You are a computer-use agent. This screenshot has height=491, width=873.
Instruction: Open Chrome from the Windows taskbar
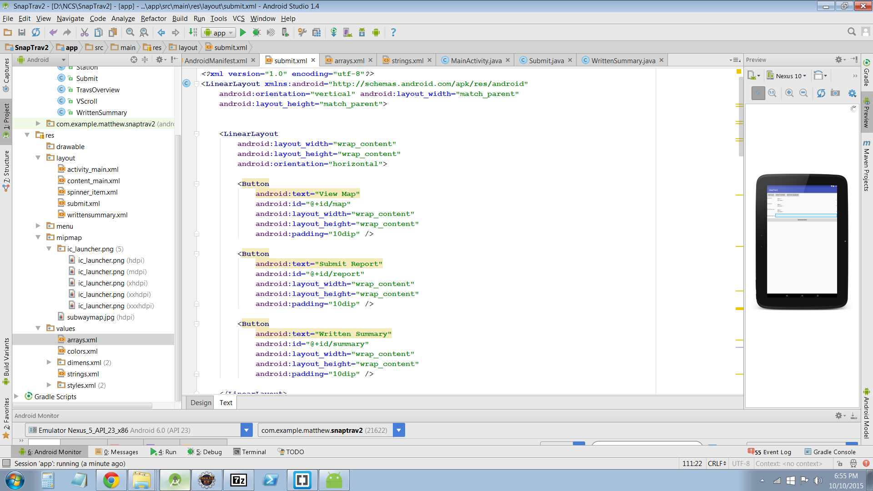coord(111,480)
